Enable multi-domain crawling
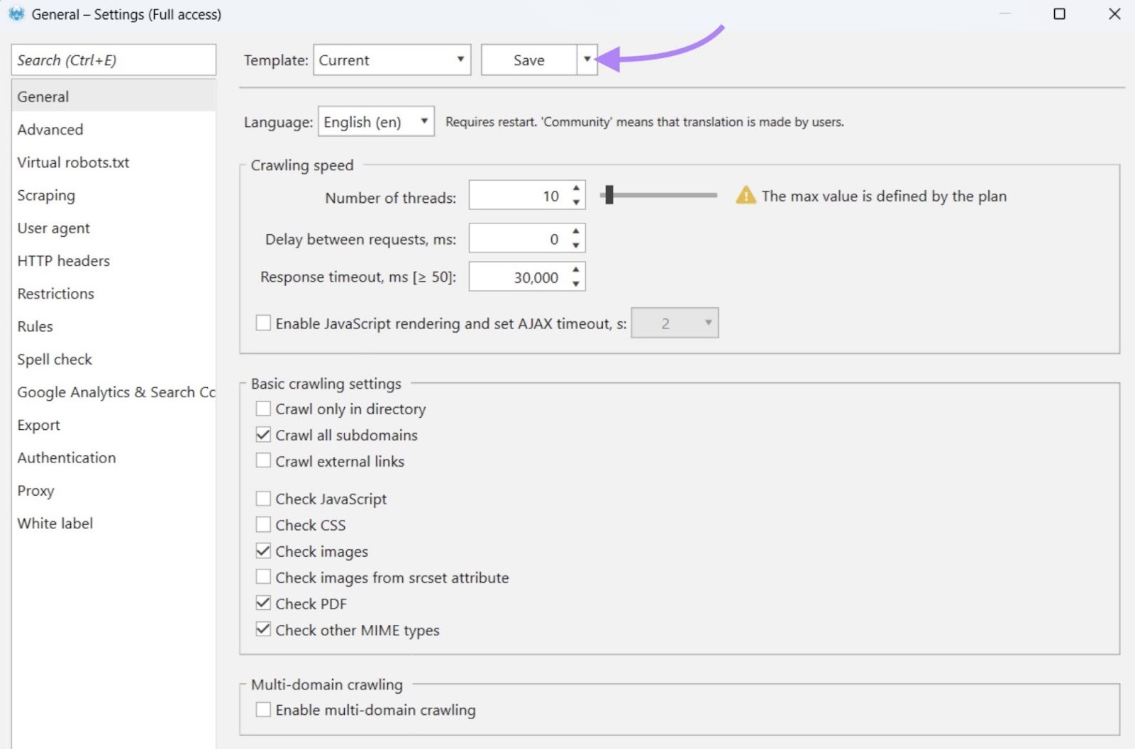1135x749 pixels. 263,709
